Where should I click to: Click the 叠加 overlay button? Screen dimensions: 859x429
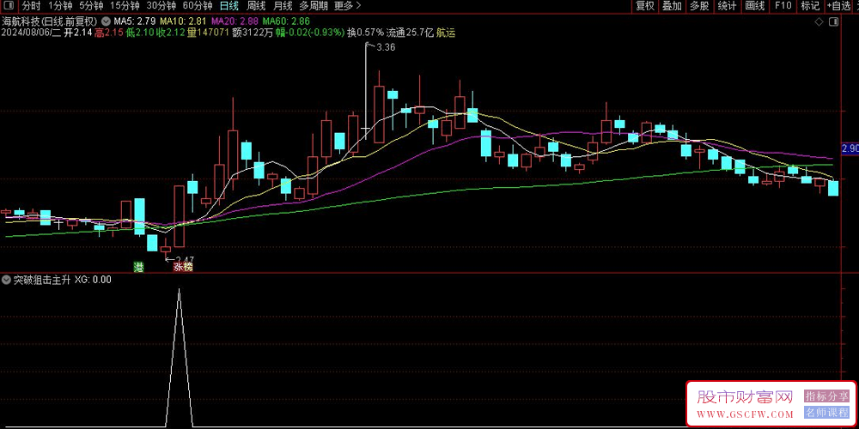(673, 6)
